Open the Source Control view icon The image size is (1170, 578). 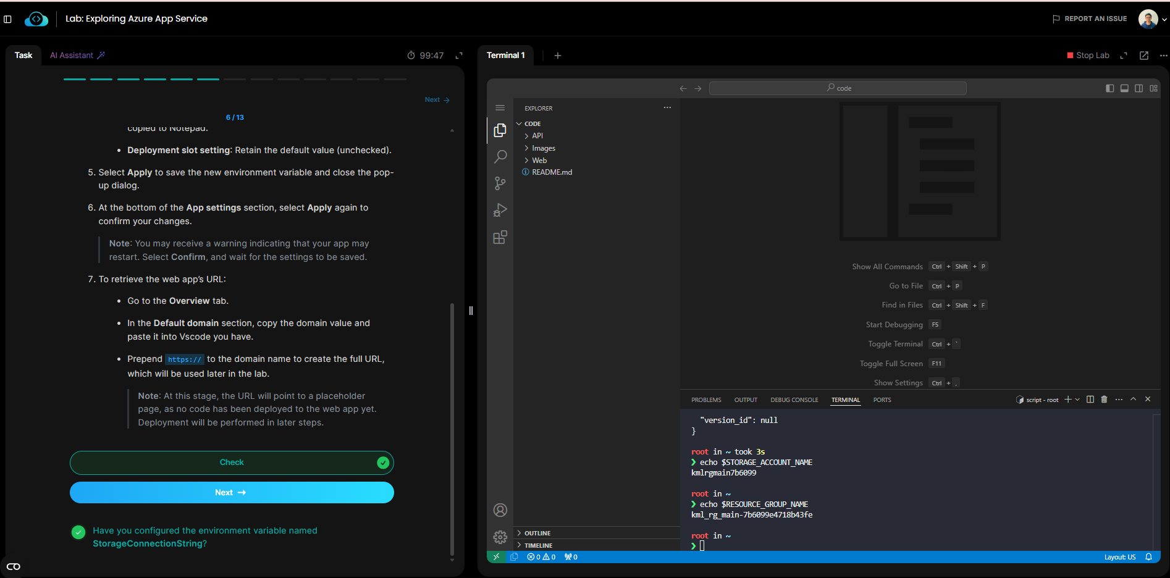pos(500,183)
